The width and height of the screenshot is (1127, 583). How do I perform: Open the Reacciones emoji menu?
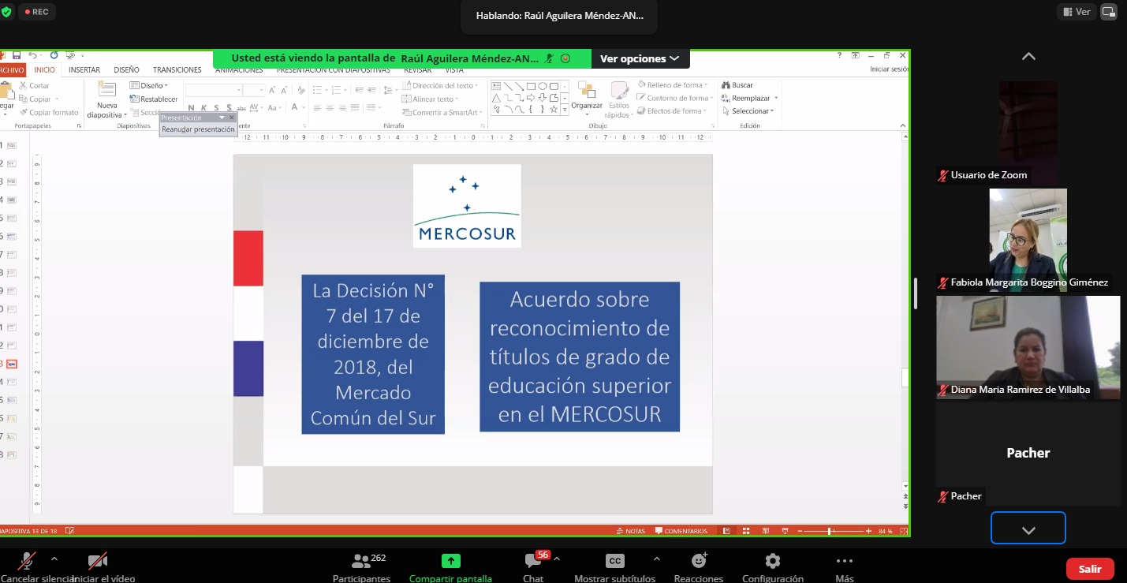click(698, 561)
